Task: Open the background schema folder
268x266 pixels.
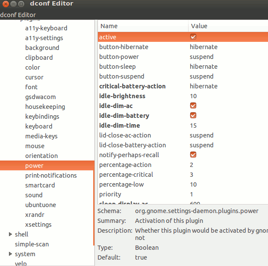Action: point(42,48)
